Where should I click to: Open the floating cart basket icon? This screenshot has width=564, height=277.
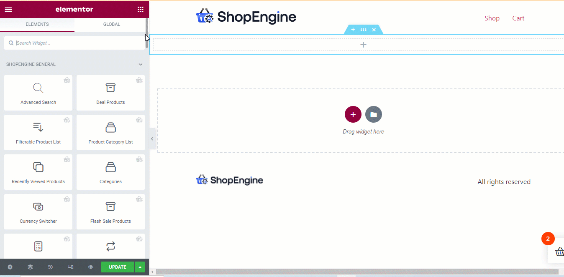tap(559, 252)
